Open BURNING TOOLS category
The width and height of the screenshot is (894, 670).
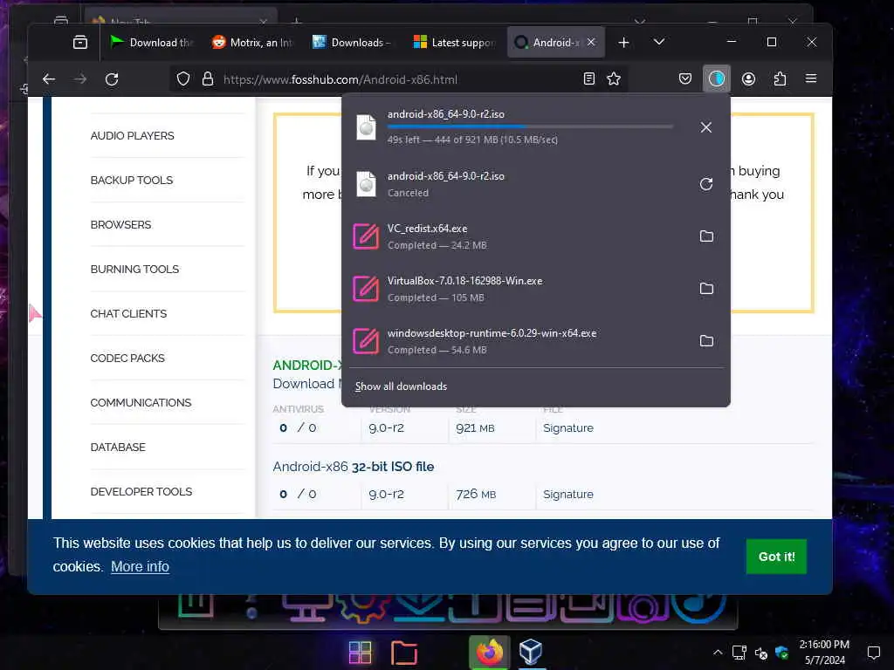tap(134, 269)
